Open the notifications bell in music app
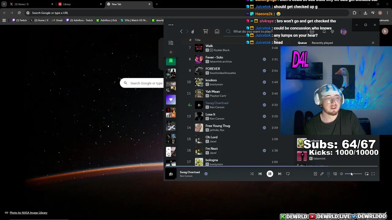This screenshot has height=220, width=392. pyautogui.click(x=324, y=31)
